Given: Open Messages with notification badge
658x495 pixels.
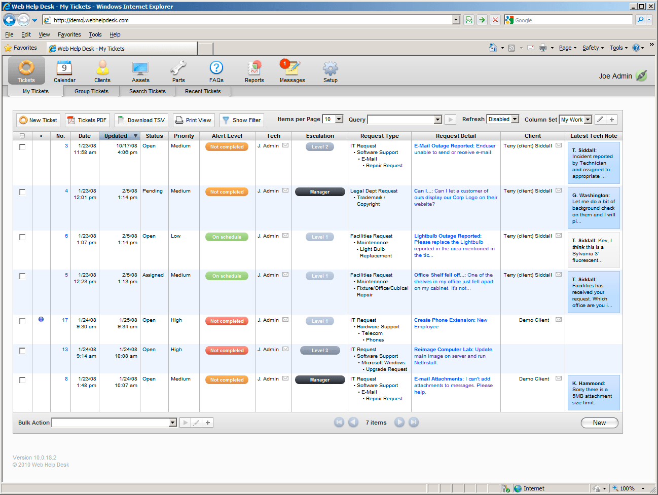Looking at the screenshot, I should coord(292,69).
